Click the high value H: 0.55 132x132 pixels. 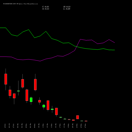pyautogui.click(x=67, y=7)
